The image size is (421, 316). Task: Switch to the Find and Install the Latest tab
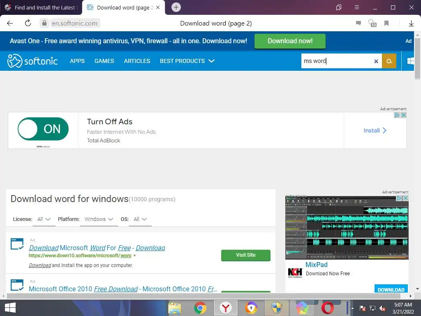tap(41, 7)
